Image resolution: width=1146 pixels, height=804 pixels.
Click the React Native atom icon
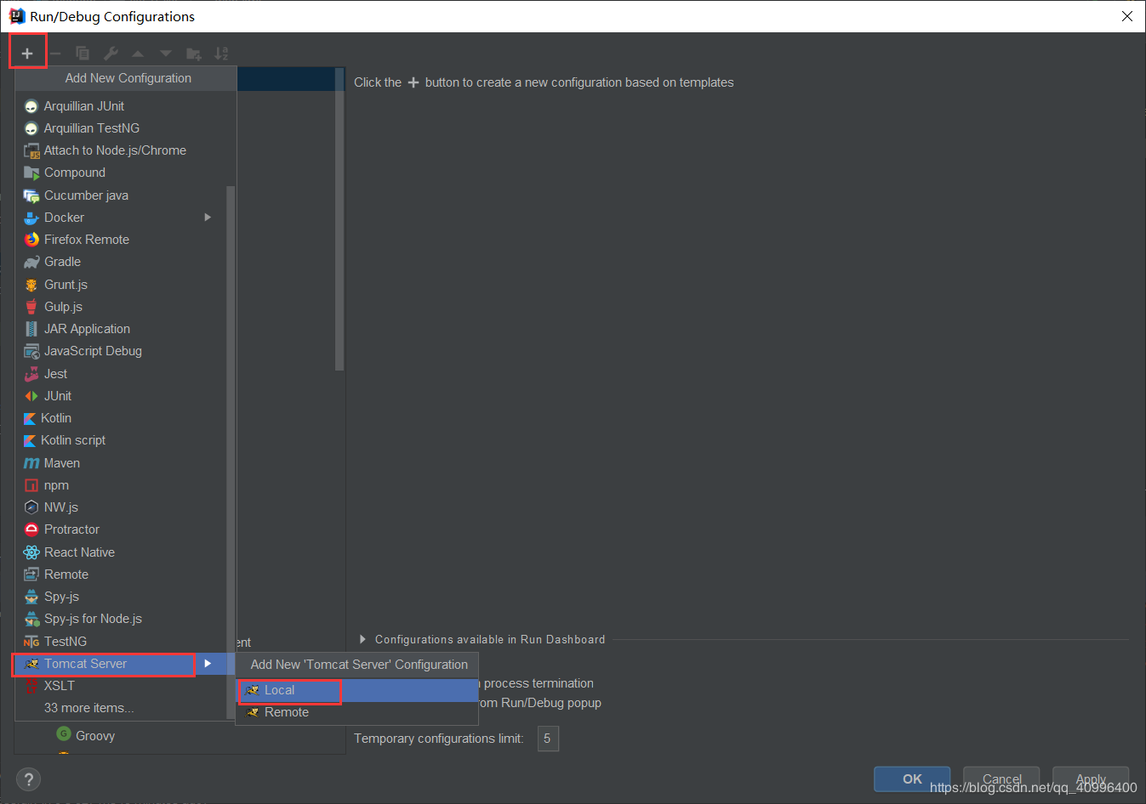pyautogui.click(x=31, y=552)
